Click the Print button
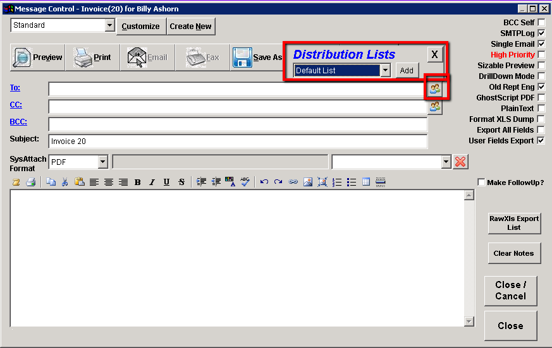Viewport: 552px width, 348px height. pyautogui.click(x=92, y=57)
